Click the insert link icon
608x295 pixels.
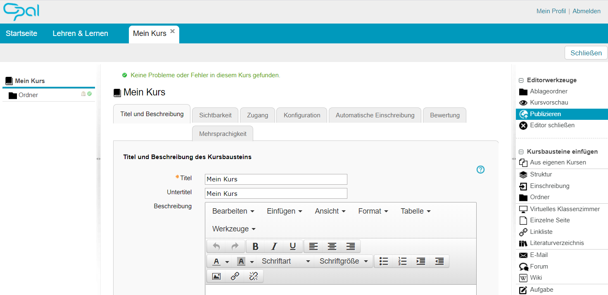point(235,276)
